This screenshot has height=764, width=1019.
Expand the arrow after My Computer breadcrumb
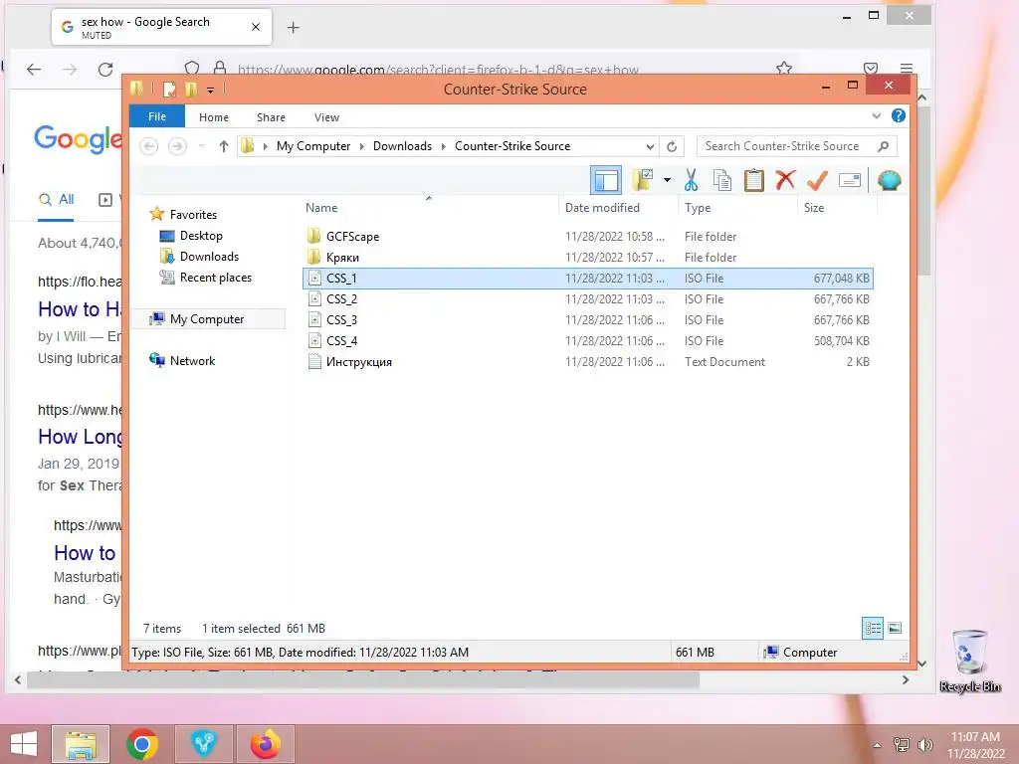pyautogui.click(x=362, y=146)
